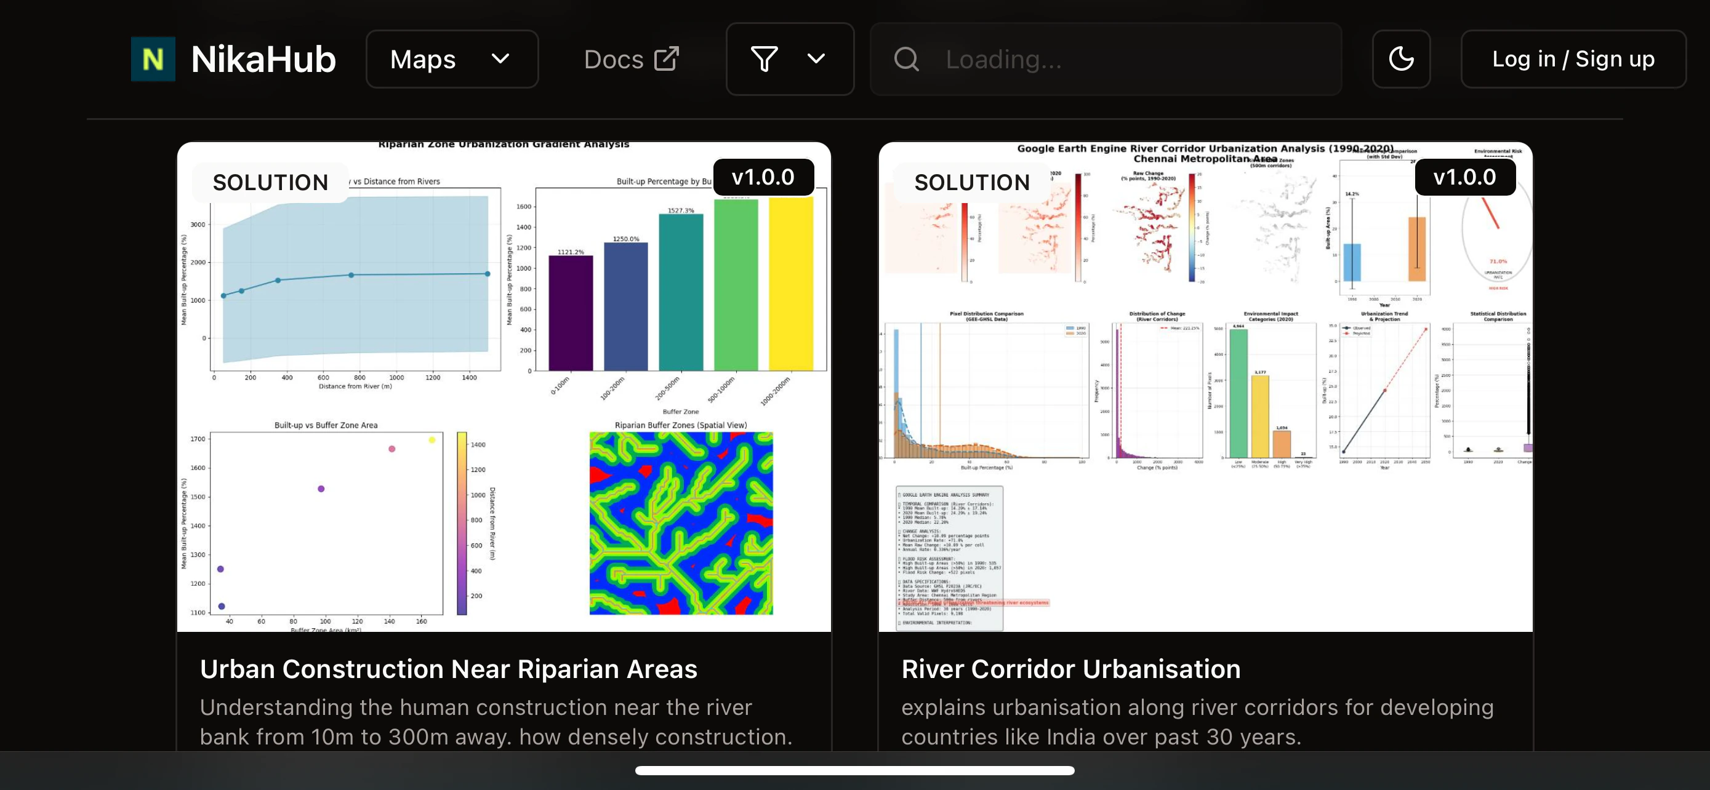Toggle dark mode with the moon icon
Viewport: 1710px width, 790px height.
(1400, 59)
